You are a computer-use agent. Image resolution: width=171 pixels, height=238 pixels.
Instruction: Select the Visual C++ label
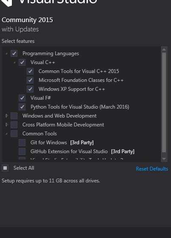click(43, 62)
